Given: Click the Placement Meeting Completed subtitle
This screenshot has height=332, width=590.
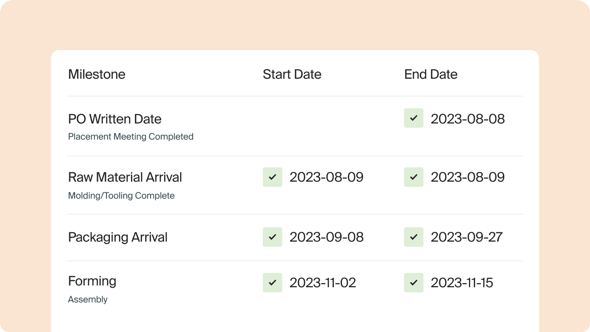Looking at the screenshot, I should [x=131, y=136].
